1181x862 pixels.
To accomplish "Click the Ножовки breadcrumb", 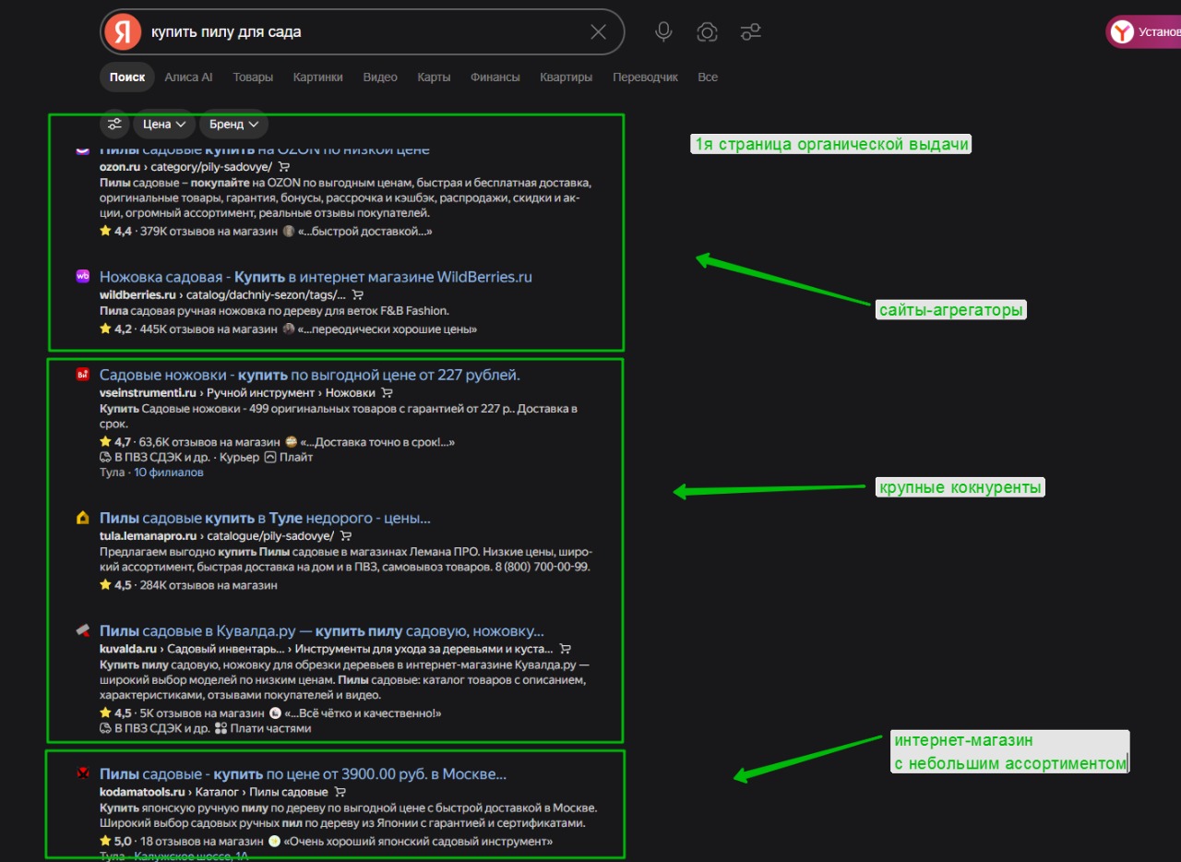I will click(351, 393).
